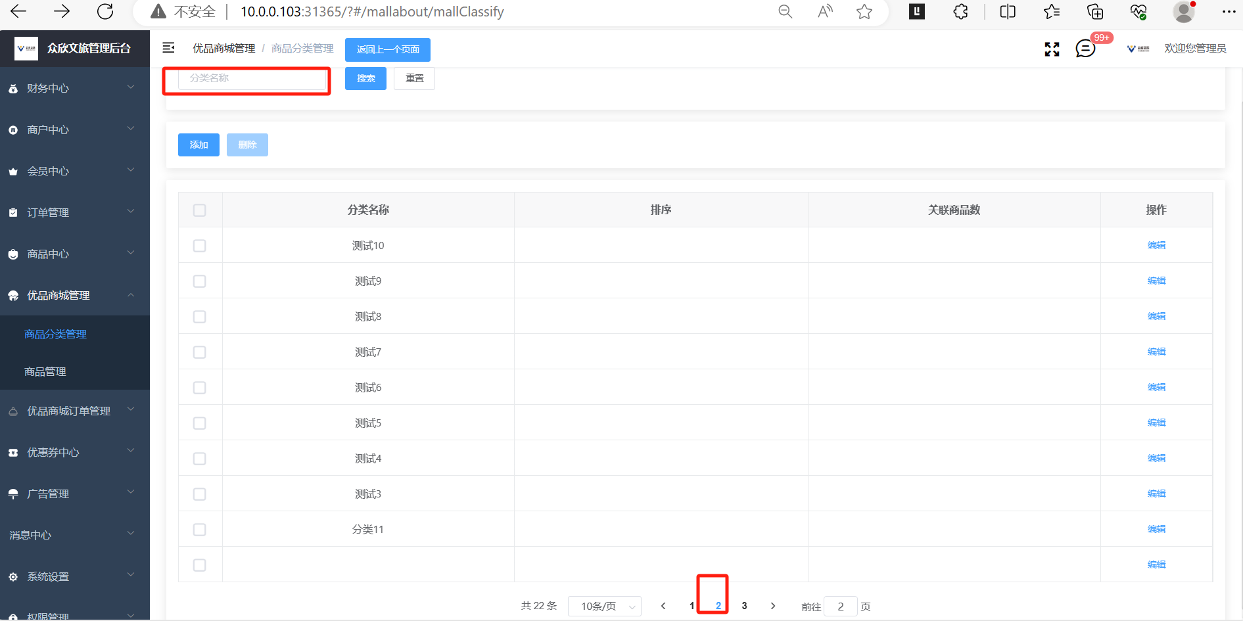The image size is (1243, 621).
Task: Click 财务中心 sidebar icon
Action: coord(13,89)
